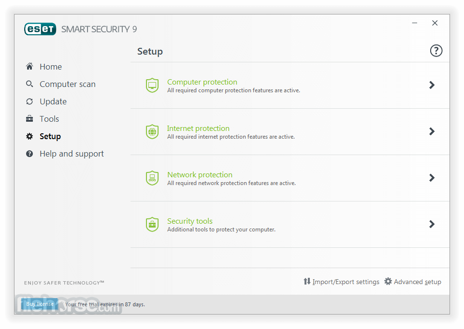Click the Security tools shield icon
The image size is (464, 329).
tap(152, 224)
